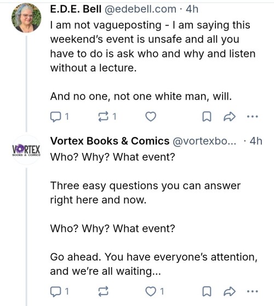Like E.D.E. Bell's post
The height and width of the screenshot is (306, 274).
[151, 117]
